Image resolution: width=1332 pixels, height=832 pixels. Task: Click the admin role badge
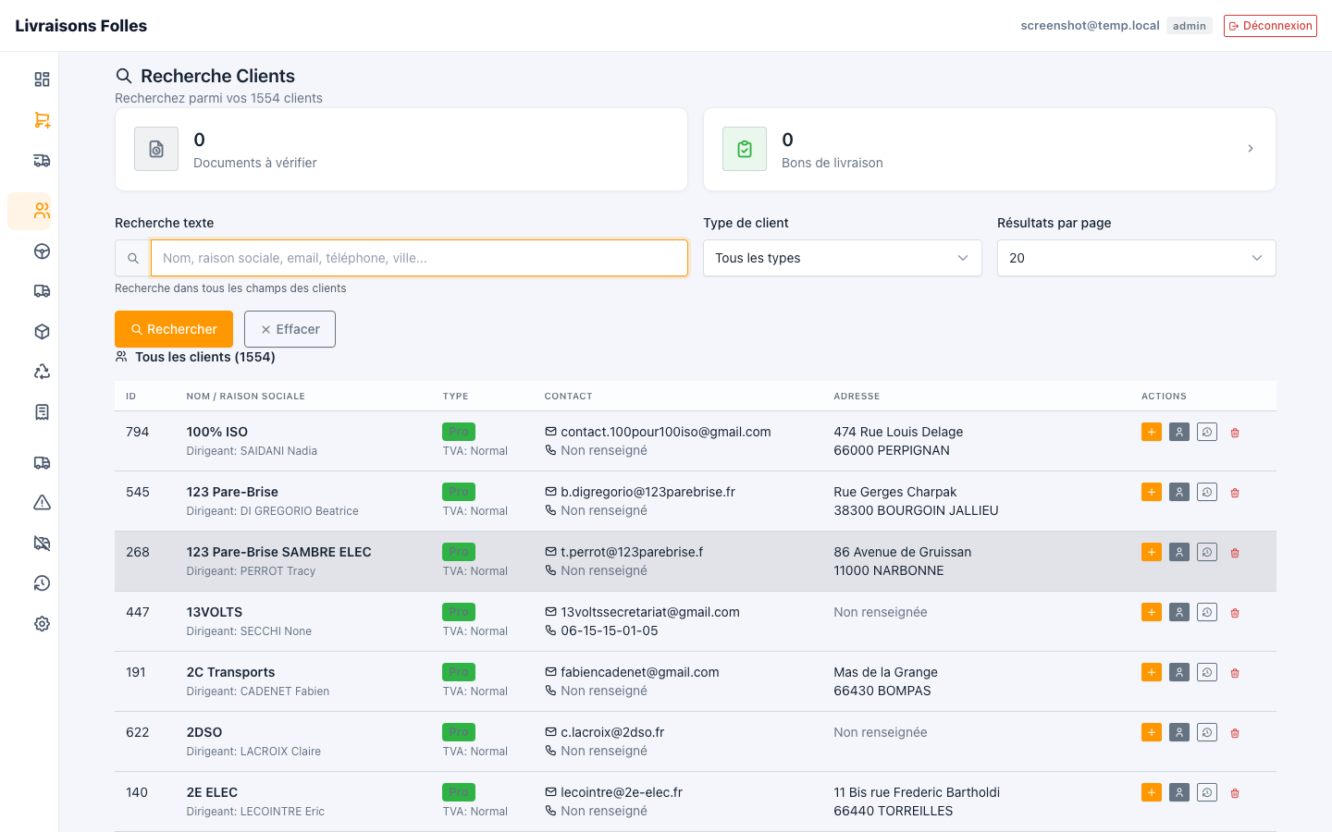coord(1190,26)
